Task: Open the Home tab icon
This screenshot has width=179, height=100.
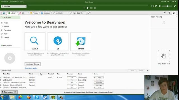Action: coord(4,13)
